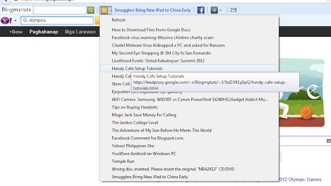This screenshot has height=186, width=331.
Task: Click the green toolbar search button
Action: pos(91,10)
